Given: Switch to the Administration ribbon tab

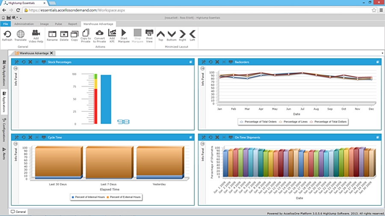Looking at the screenshot, I should coord(24,24).
